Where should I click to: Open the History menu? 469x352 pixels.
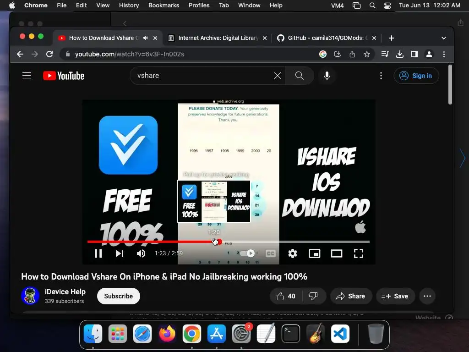(129, 5)
